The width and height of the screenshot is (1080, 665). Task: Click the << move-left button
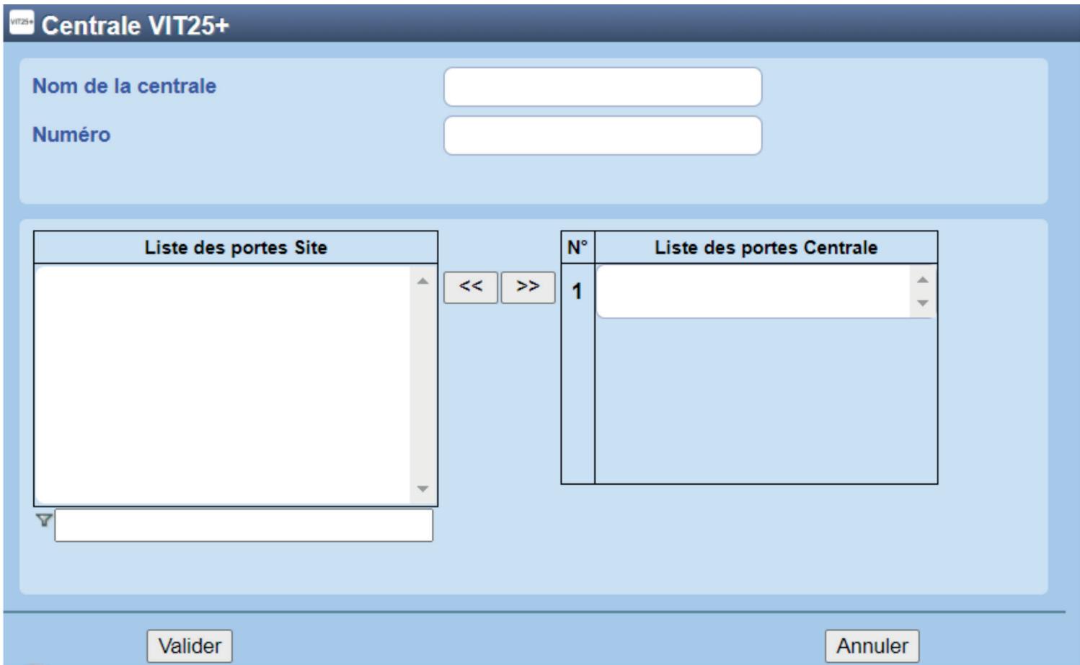click(x=471, y=287)
